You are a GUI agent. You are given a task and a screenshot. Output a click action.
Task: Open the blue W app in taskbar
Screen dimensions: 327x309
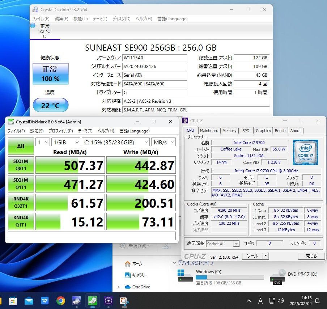(x=44, y=301)
